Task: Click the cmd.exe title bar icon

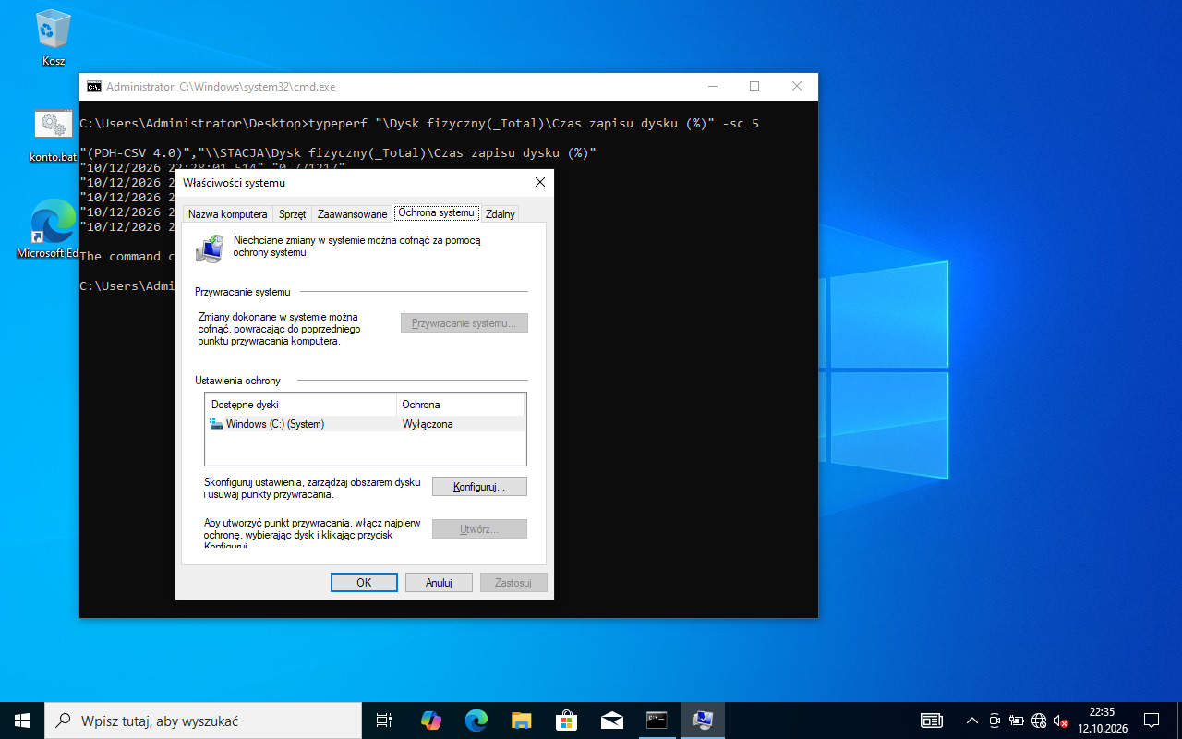Action: click(x=93, y=87)
